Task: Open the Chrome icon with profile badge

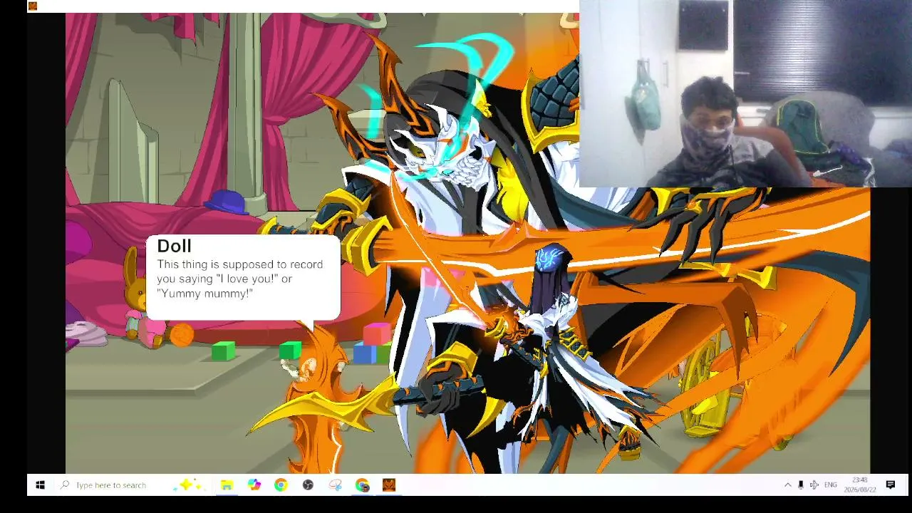Action: [363, 485]
